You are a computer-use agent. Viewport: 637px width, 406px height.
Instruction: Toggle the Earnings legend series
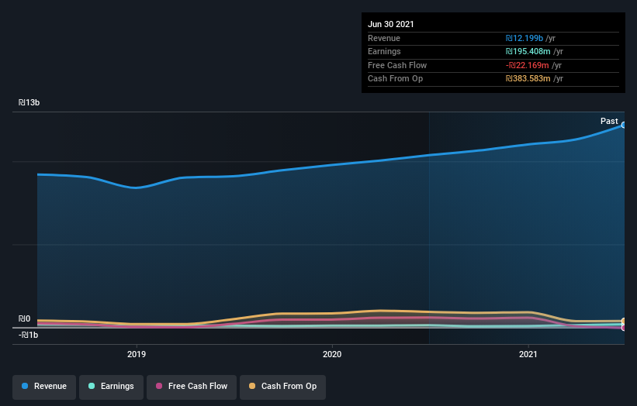pyautogui.click(x=111, y=387)
